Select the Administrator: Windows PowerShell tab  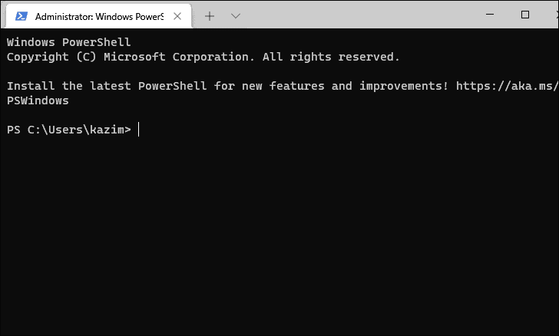point(99,16)
